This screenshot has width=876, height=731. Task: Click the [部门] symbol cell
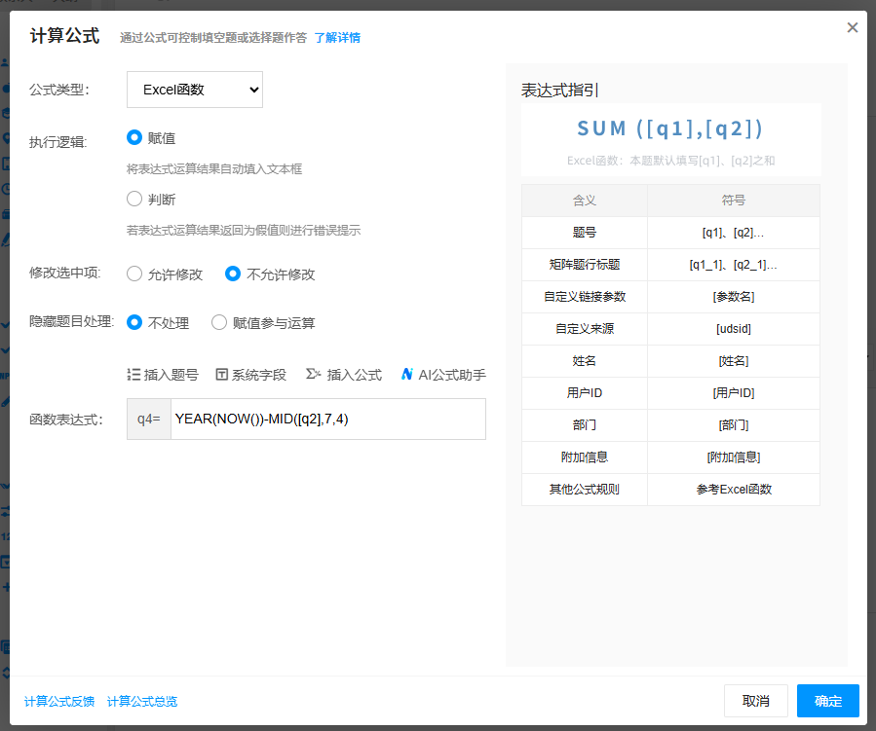(x=734, y=425)
